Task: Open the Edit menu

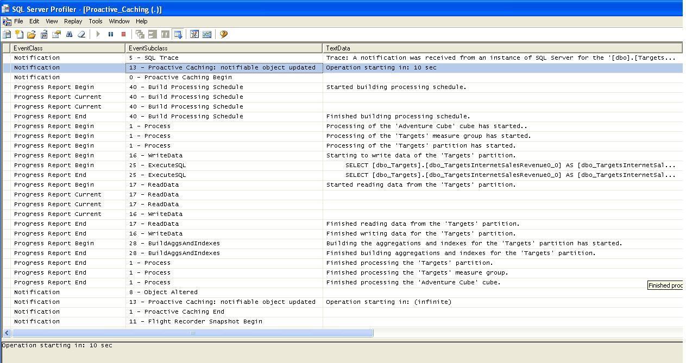Action: point(34,21)
